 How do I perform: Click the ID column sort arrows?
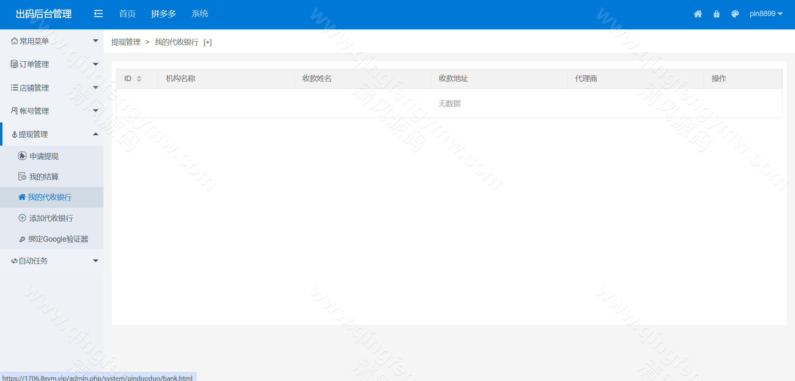pos(139,79)
